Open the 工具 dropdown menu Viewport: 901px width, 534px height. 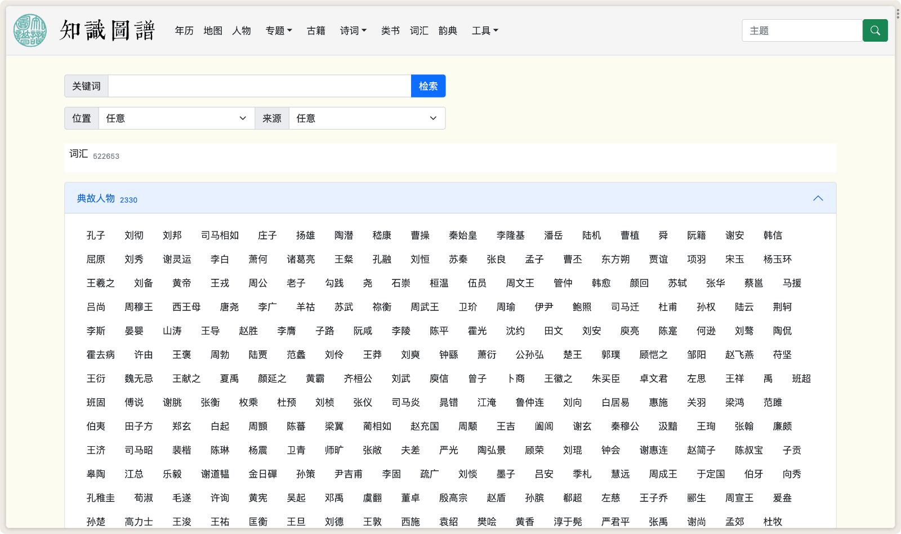coord(485,30)
